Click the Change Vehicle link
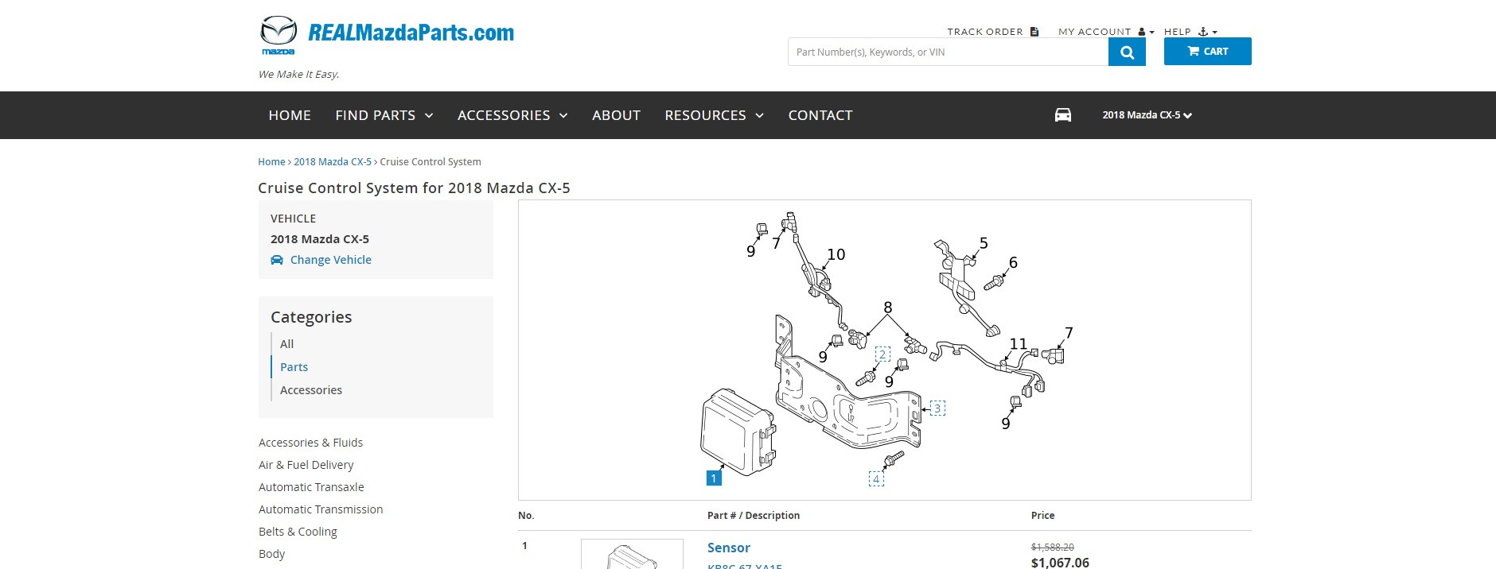Screen dimensions: 1496x569 pos(330,260)
